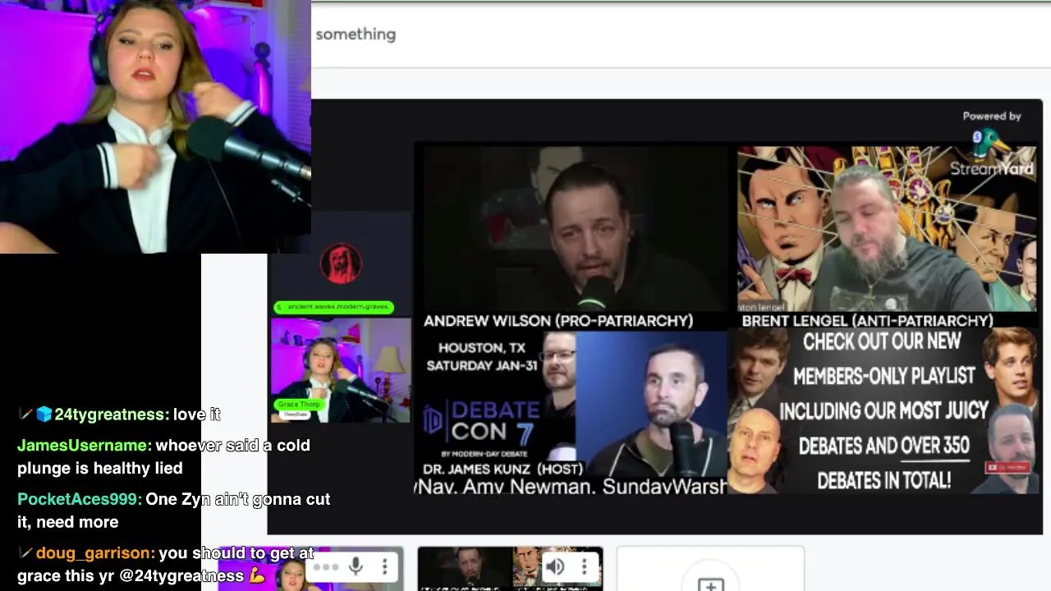Open the three-dot menu beside the speaker icon

pyautogui.click(x=584, y=566)
